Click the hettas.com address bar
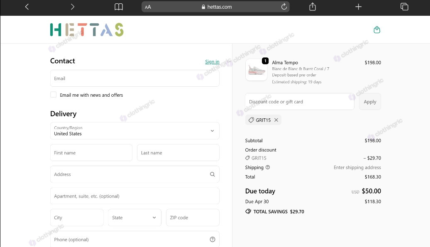 215,7
